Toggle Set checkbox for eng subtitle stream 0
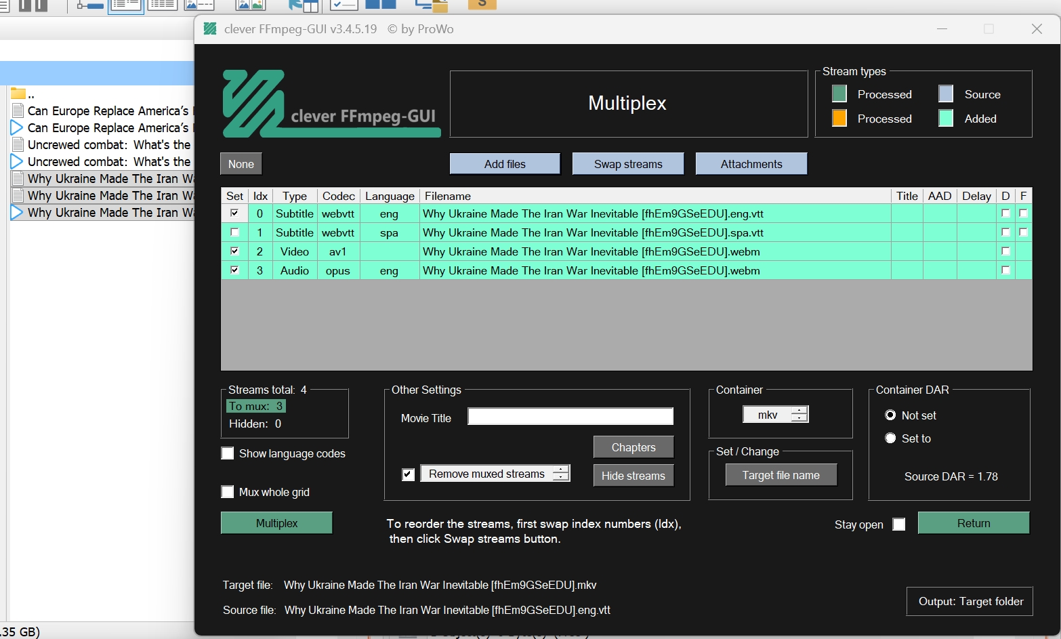This screenshot has height=639, width=1061. [x=234, y=213]
